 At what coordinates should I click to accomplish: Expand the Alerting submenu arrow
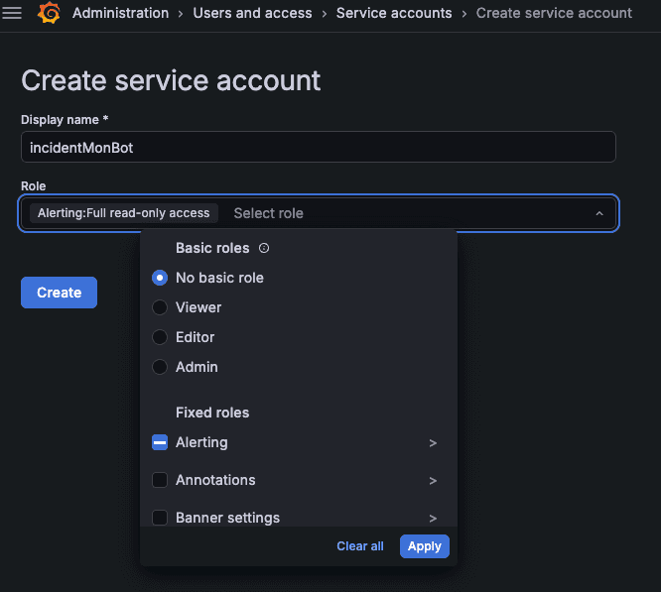coord(433,443)
